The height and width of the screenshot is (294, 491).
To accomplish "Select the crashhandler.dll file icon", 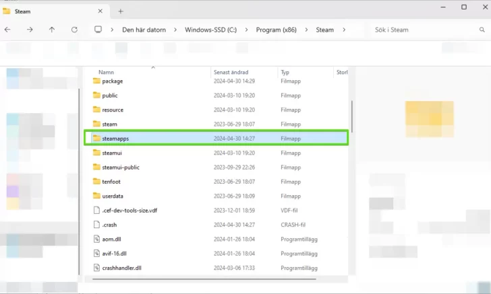I will click(x=96, y=268).
